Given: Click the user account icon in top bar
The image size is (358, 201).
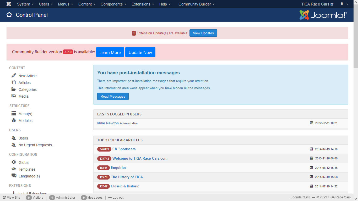Looking at the screenshot, I should pos(342,4).
